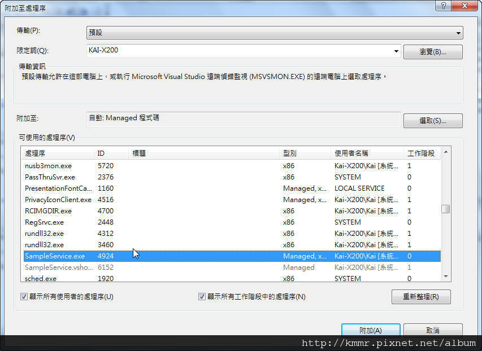Image resolution: width=482 pixels, height=351 pixels.
Task: Click ID 1160 cell
Action: [106, 188]
